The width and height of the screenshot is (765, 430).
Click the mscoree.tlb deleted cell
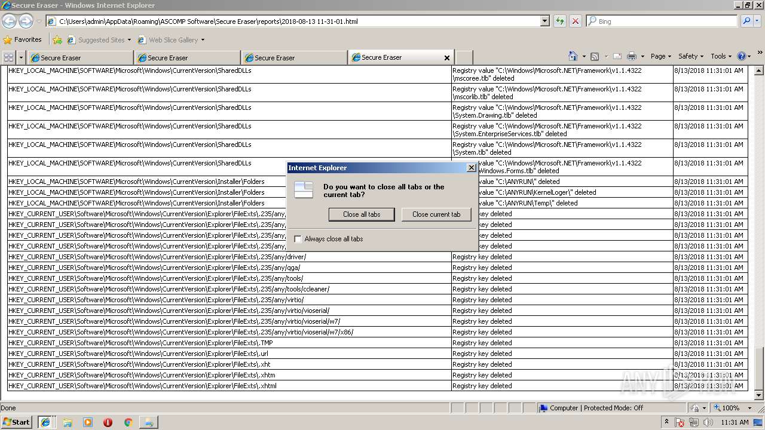[x=562, y=74]
